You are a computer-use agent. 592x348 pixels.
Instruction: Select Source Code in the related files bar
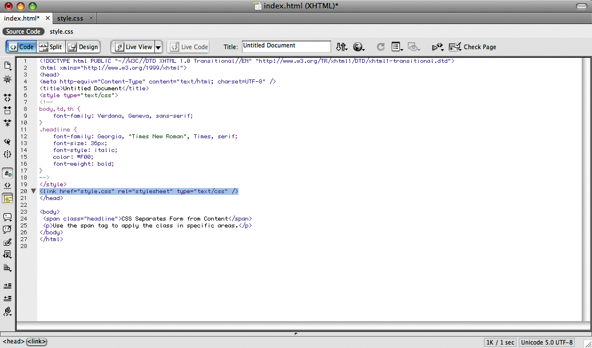(x=23, y=31)
